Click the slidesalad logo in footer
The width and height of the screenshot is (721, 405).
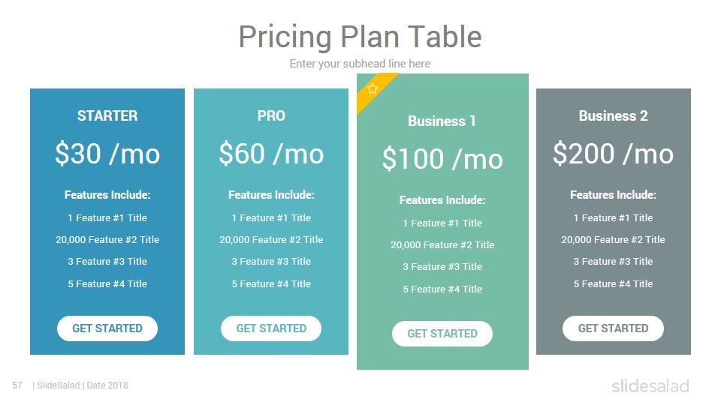(x=650, y=385)
